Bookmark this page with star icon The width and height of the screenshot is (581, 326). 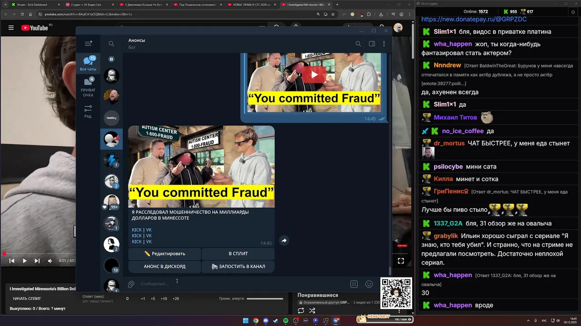pos(332,14)
